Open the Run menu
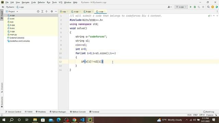 point(49,2)
